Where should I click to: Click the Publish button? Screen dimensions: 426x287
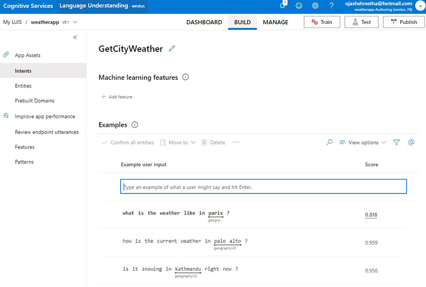[x=404, y=22]
